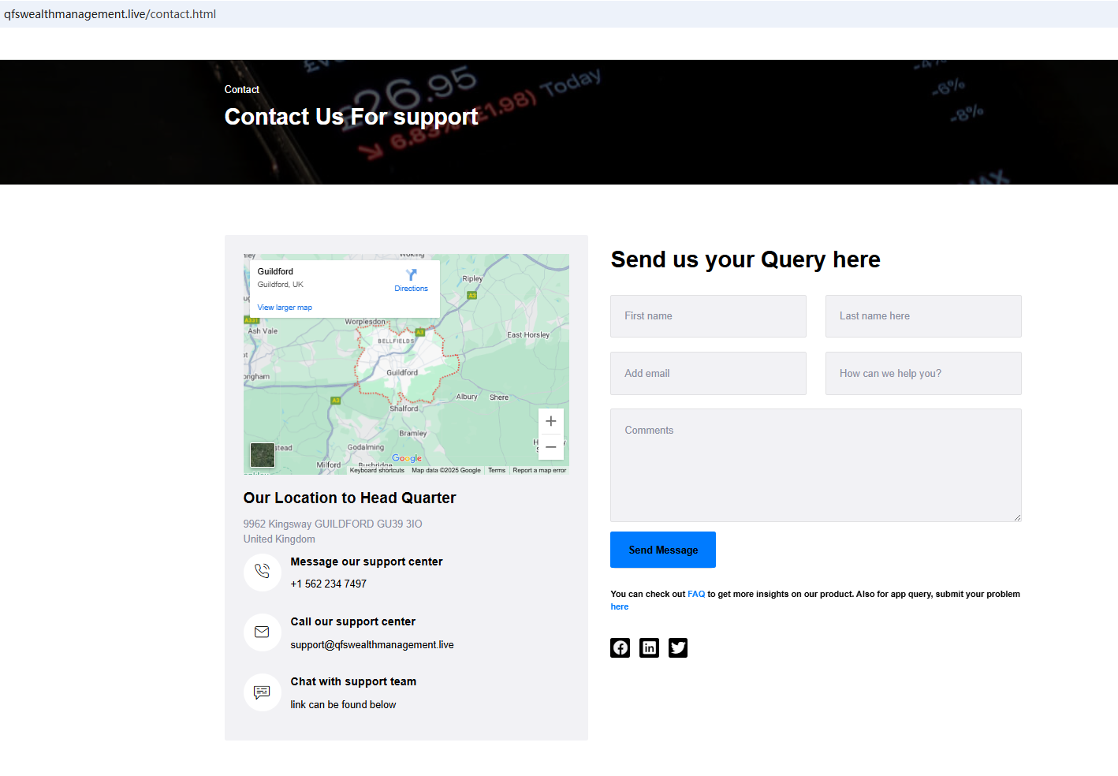Screen dimensions: 1118x776
Task: Click the 'Bramley' map label
Action: tap(413, 433)
